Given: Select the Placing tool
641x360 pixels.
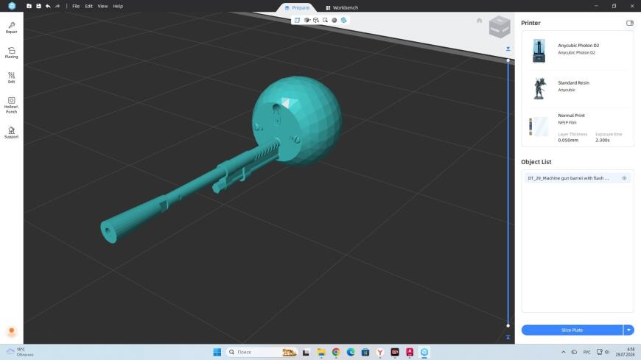Looking at the screenshot, I should (12, 53).
